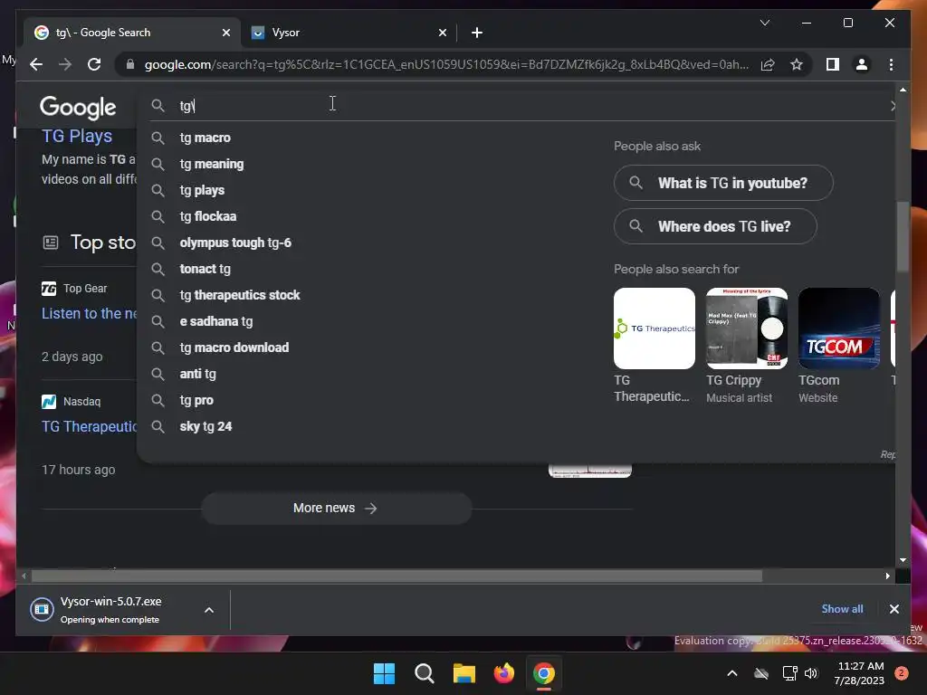Share this page icon in address bar
This screenshot has height=695, width=927.
tap(768, 64)
